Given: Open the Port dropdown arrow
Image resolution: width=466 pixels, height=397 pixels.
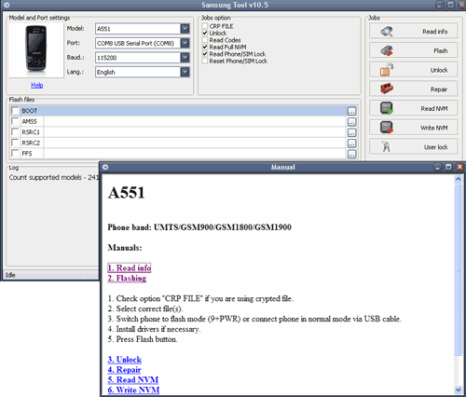Looking at the screenshot, I should point(185,43).
